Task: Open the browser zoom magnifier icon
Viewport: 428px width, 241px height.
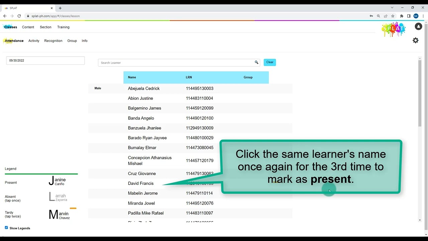Action: [x=379, y=16]
